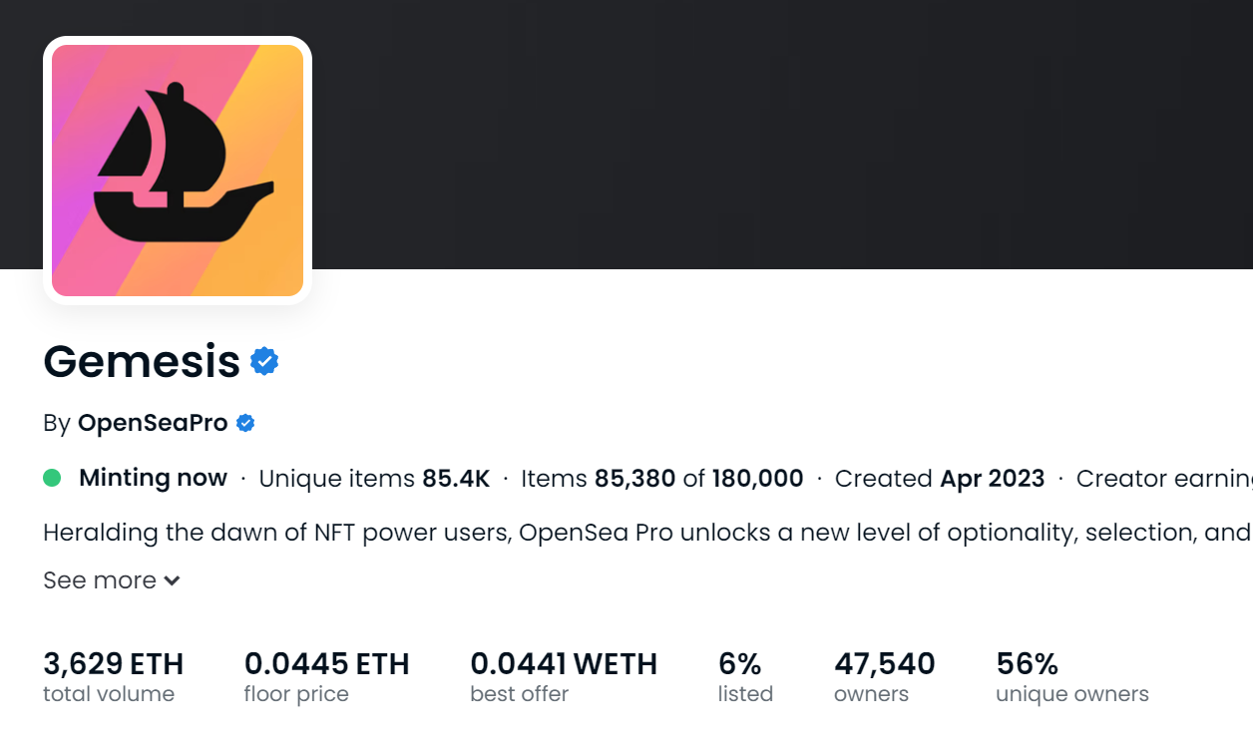Click the green Minting now status dot
This screenshot has height=751, width=1253.
point(52,479)
